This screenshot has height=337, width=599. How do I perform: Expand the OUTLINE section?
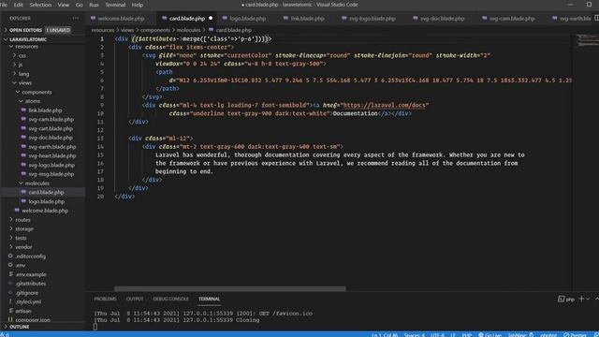pyautogui.click(x=6, y=327)
